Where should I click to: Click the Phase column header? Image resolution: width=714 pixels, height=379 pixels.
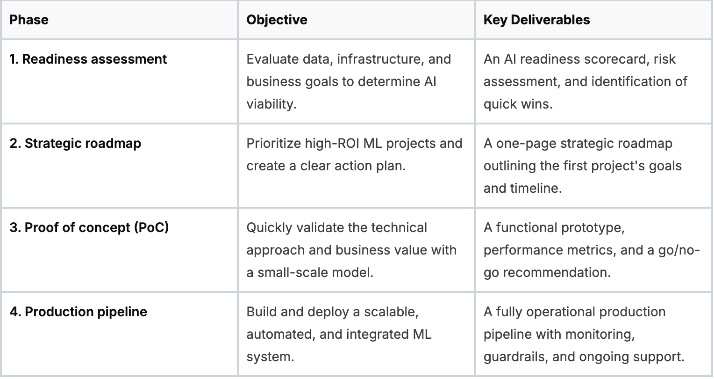pos(29,20)
